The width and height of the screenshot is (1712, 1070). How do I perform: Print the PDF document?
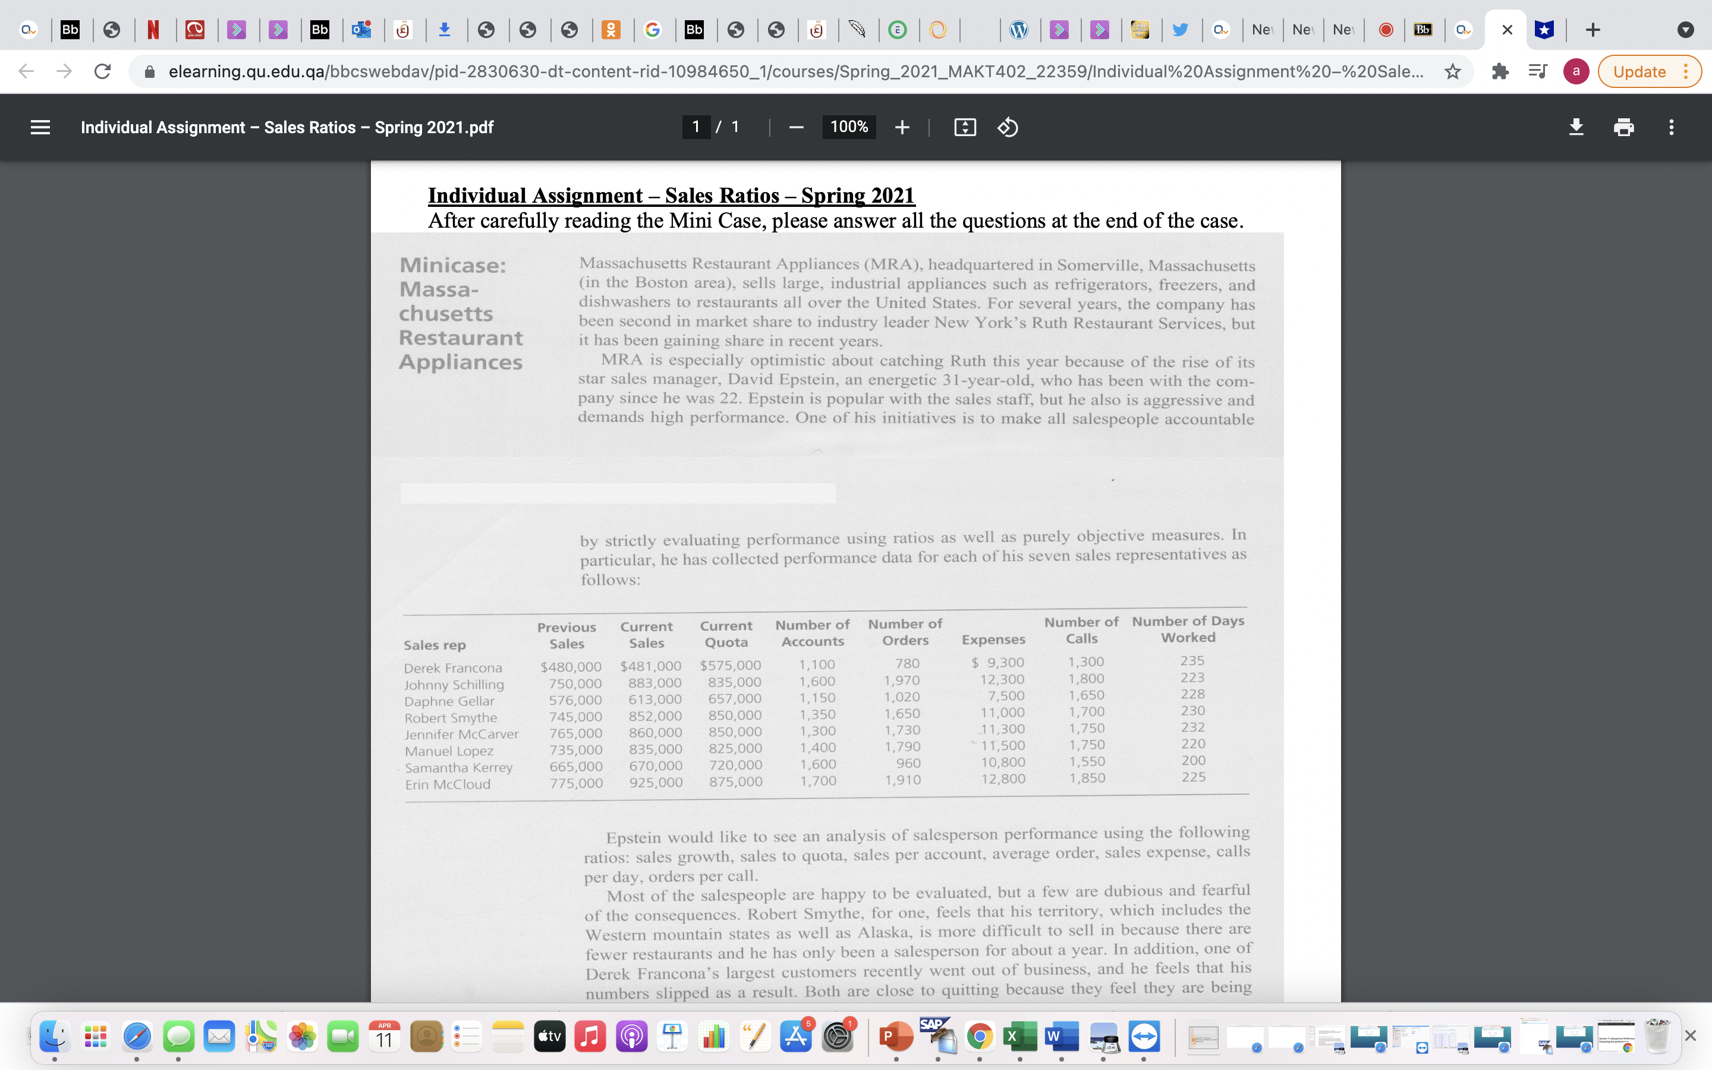click(1623, 127)
